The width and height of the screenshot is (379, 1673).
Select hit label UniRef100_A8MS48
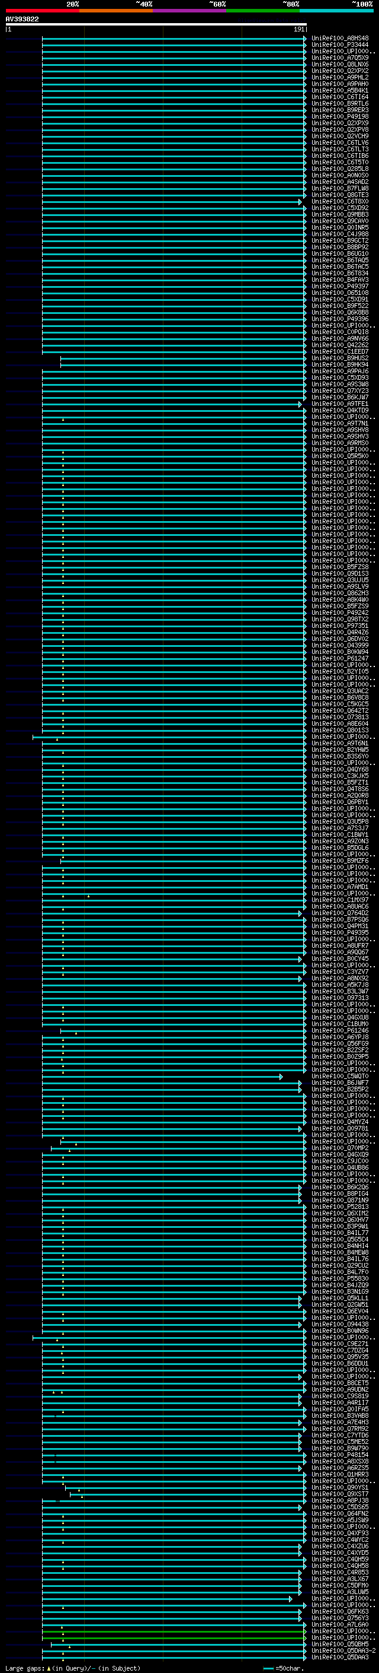340,39
